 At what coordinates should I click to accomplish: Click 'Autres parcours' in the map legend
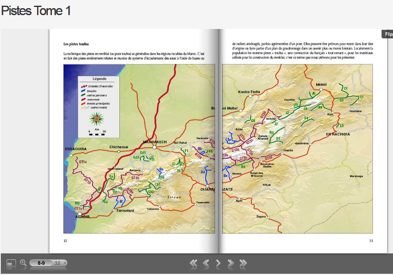tap(97, 95)
